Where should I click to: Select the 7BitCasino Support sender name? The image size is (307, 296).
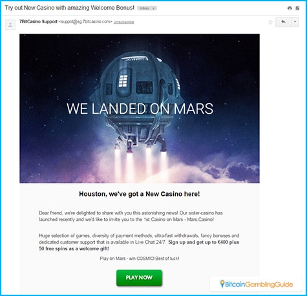(38, 21)
